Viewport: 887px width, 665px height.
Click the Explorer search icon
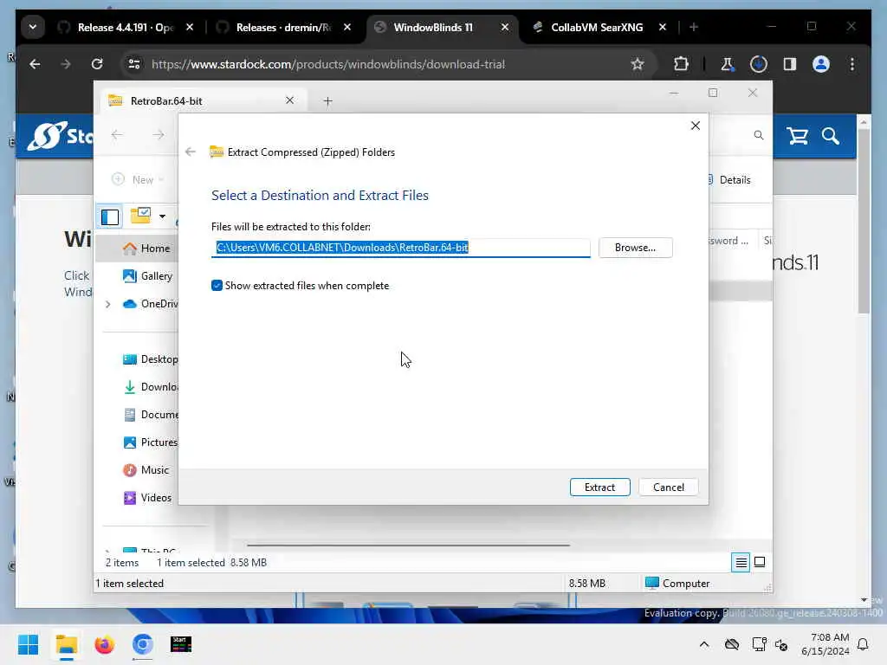coord(759,135)
